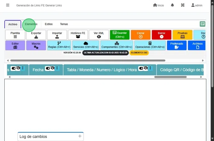Click the Importar upload button
214x141 pixels.
[57, 35]
